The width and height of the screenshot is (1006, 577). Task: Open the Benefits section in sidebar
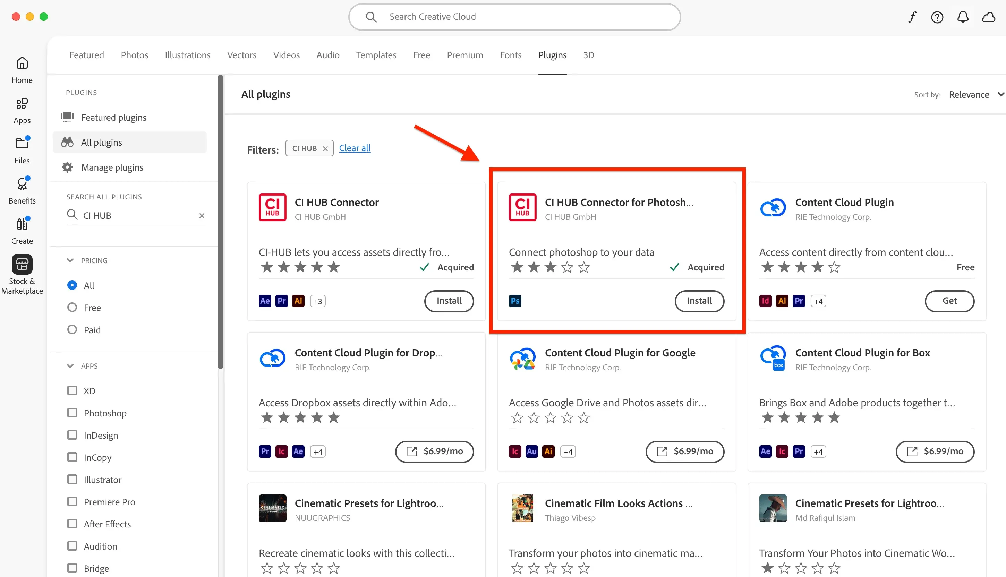click(x=22, y=191)
